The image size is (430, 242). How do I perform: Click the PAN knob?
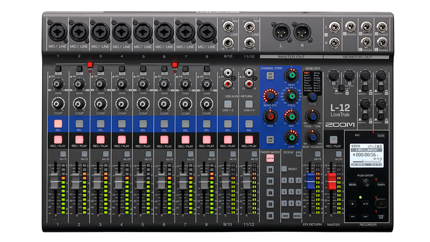click(270, 116)
